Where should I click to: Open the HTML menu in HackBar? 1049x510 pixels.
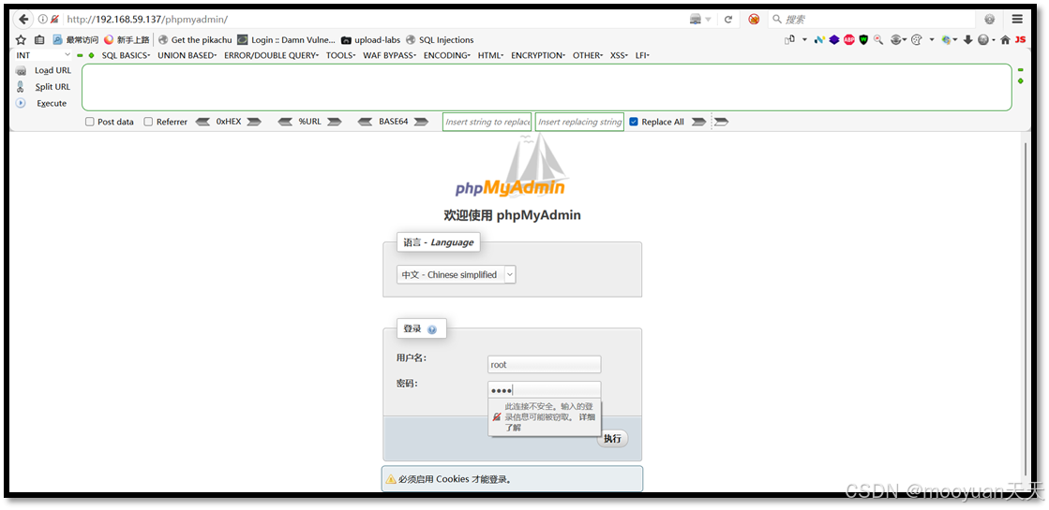(x=490, y=55)
